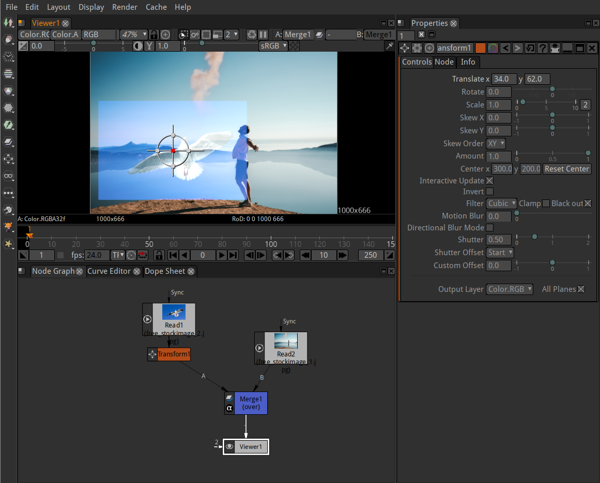This screenshot has width=600, height=483.
Task: Select the Merge1 node in the node graph
Action: click(251, 403)
